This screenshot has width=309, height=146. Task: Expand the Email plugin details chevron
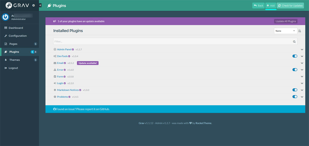(x=302, y=63)
